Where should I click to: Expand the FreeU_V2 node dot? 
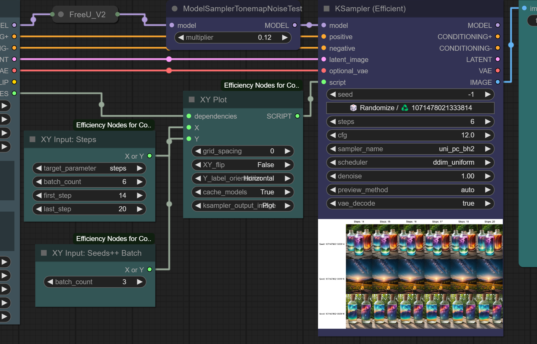61,14
